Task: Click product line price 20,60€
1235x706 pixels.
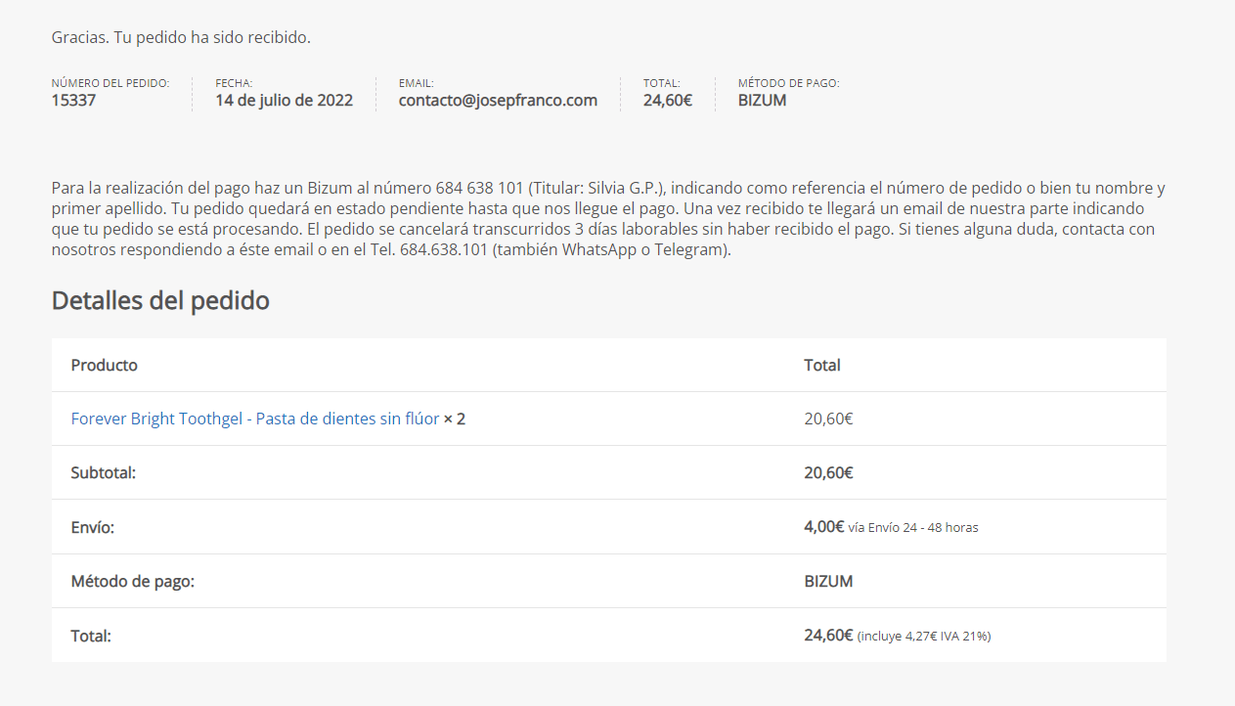Action: pyautogui.click(x=829, y=419)
